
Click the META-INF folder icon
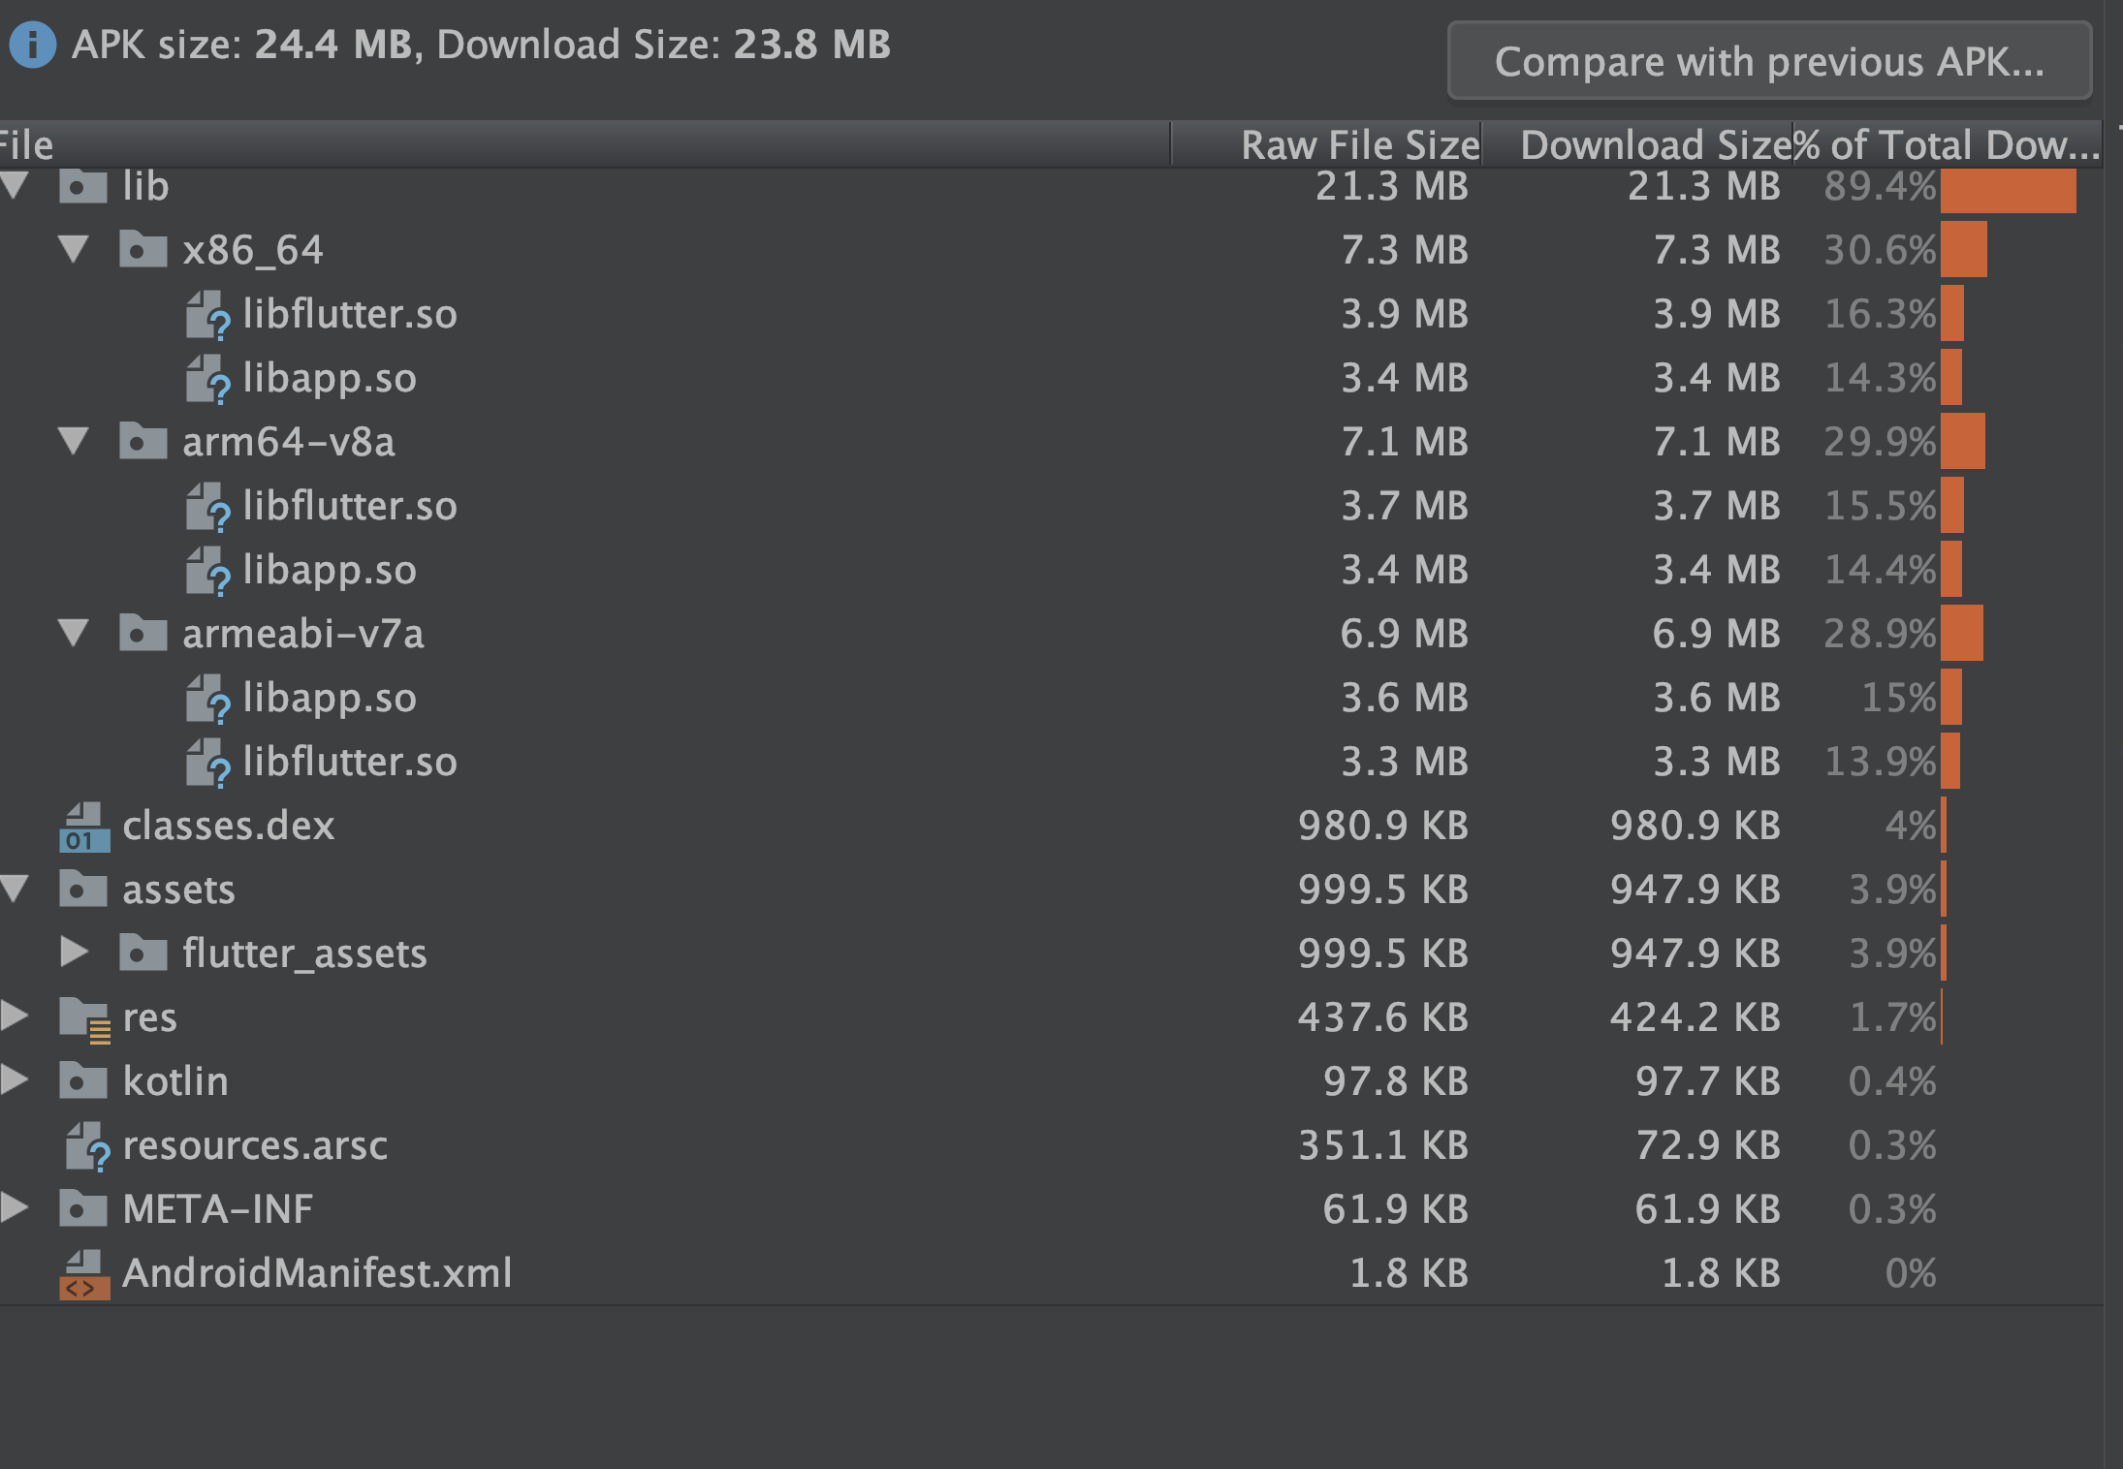(x=82, y=1208)
